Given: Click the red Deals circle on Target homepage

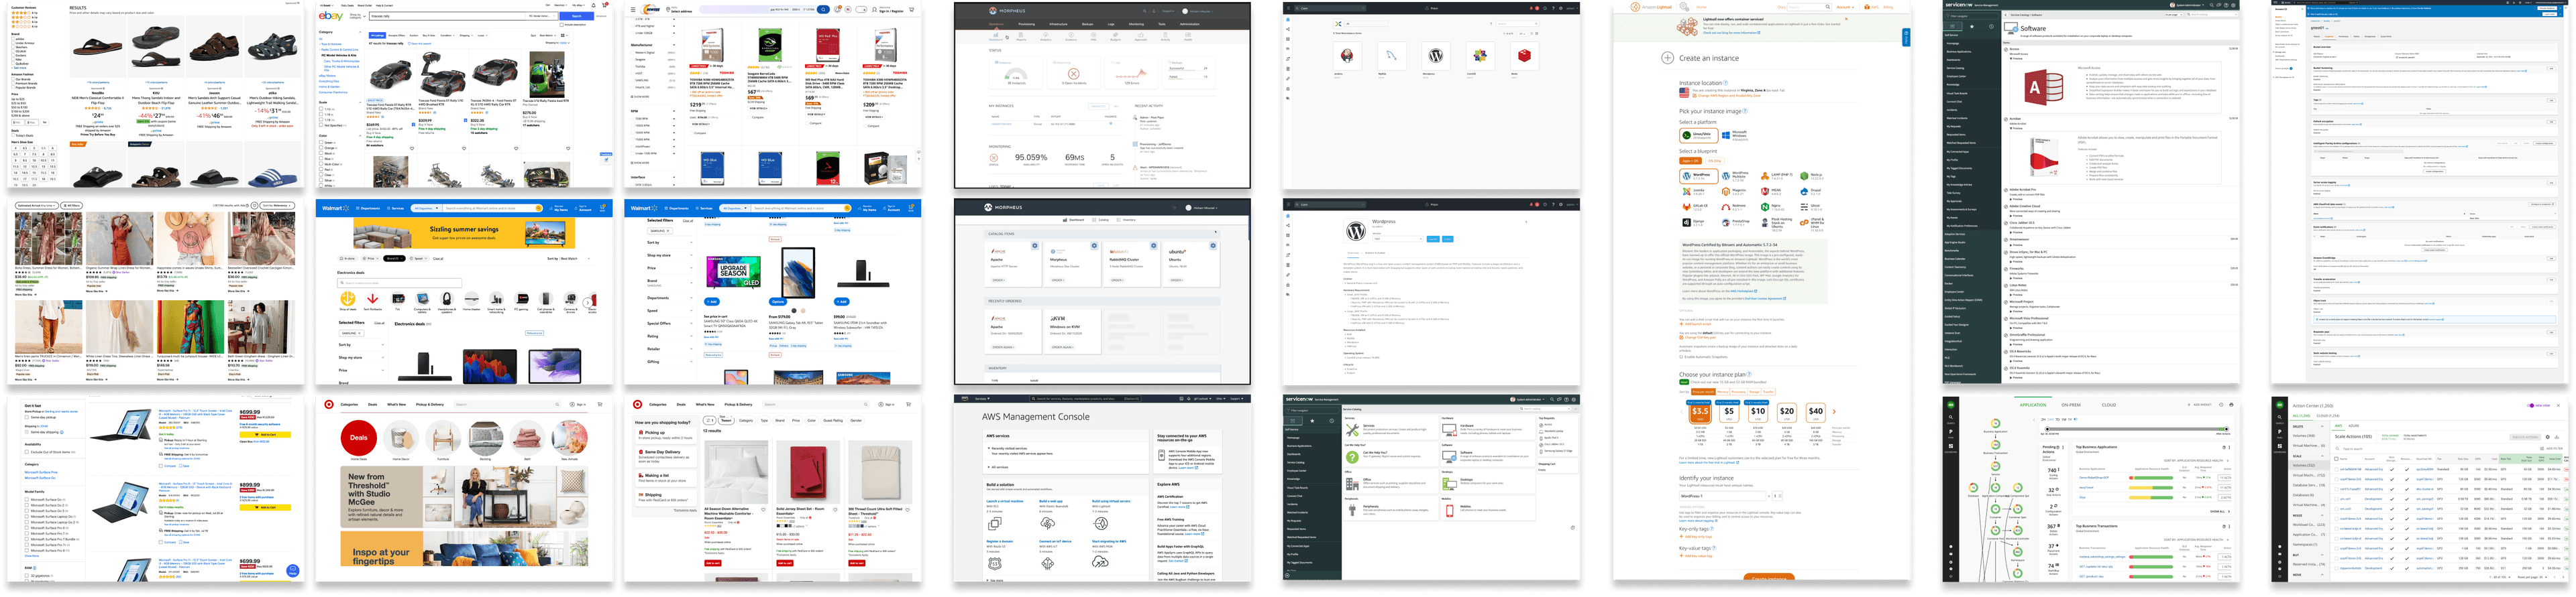Looking at the screenshot, I should (x=358, y=438).
